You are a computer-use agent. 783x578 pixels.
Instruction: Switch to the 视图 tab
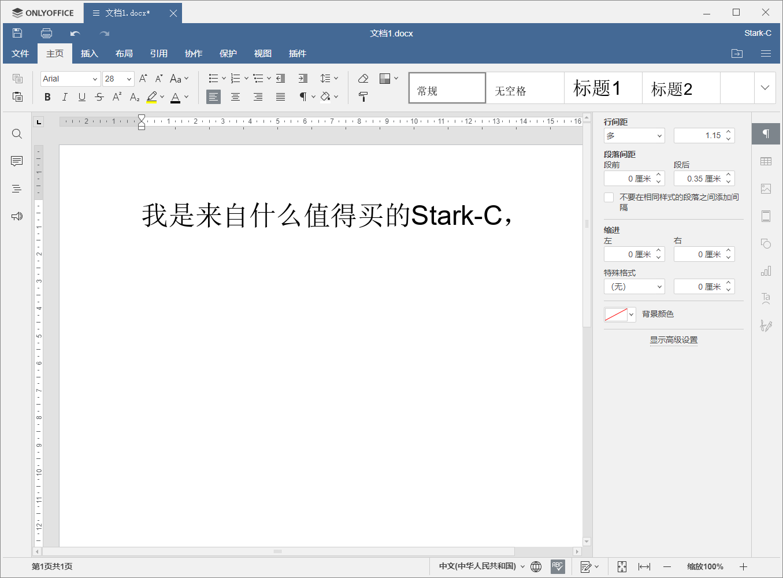tap(263, 54)
